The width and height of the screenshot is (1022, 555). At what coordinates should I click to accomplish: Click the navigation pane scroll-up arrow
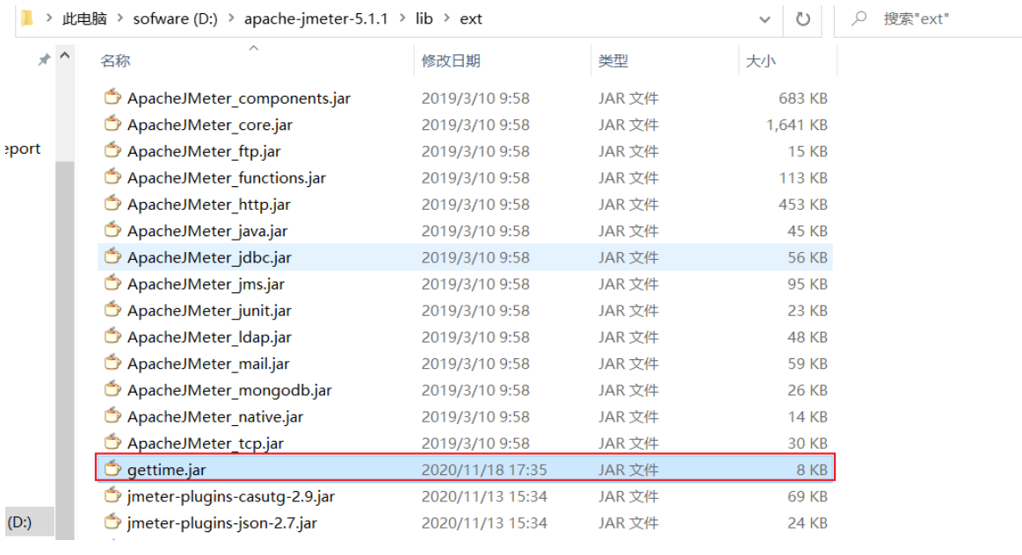point(64,56)
